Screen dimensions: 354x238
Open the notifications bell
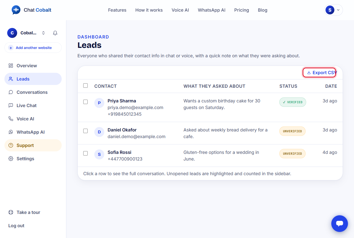coord(55,33)
